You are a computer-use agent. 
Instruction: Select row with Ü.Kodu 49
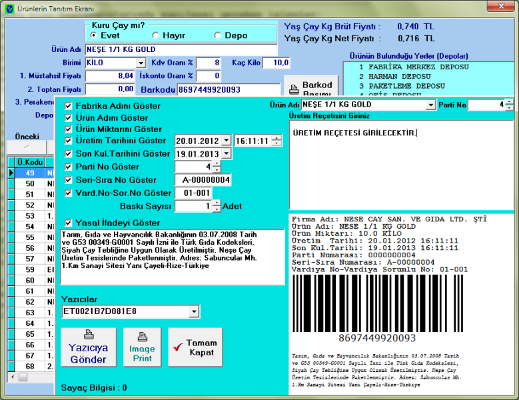click(30, 173)
